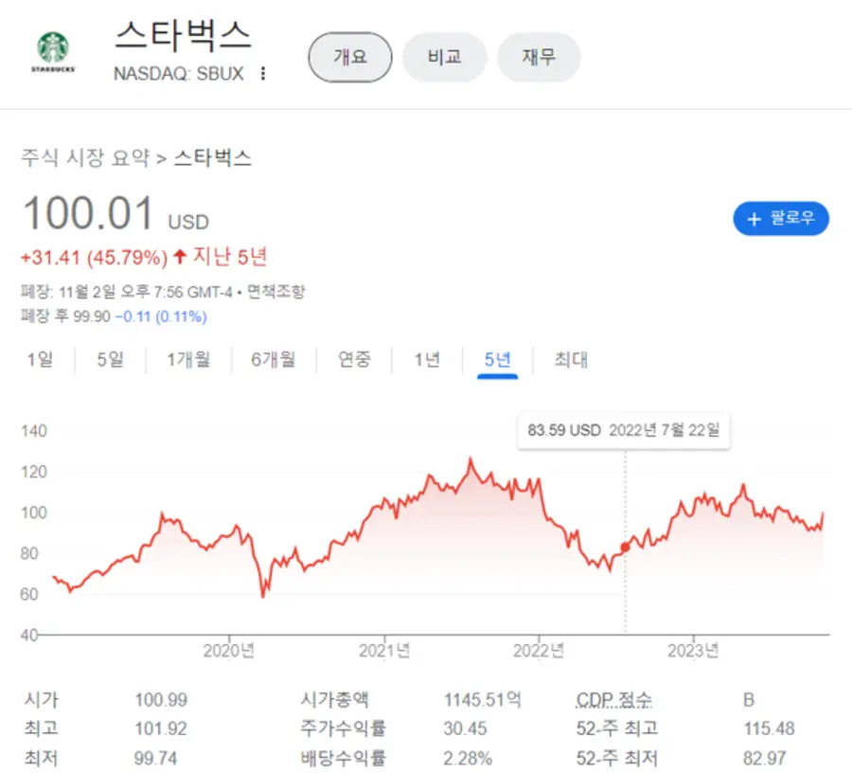Click the 배당수익률 value 2.28%
Screen dimensions: 852x773
[468, 758]
